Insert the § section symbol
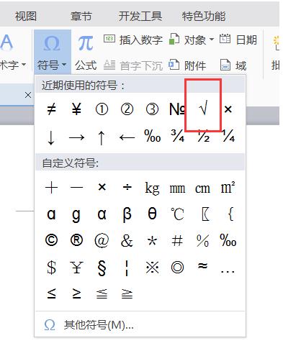 pos(102,268)
